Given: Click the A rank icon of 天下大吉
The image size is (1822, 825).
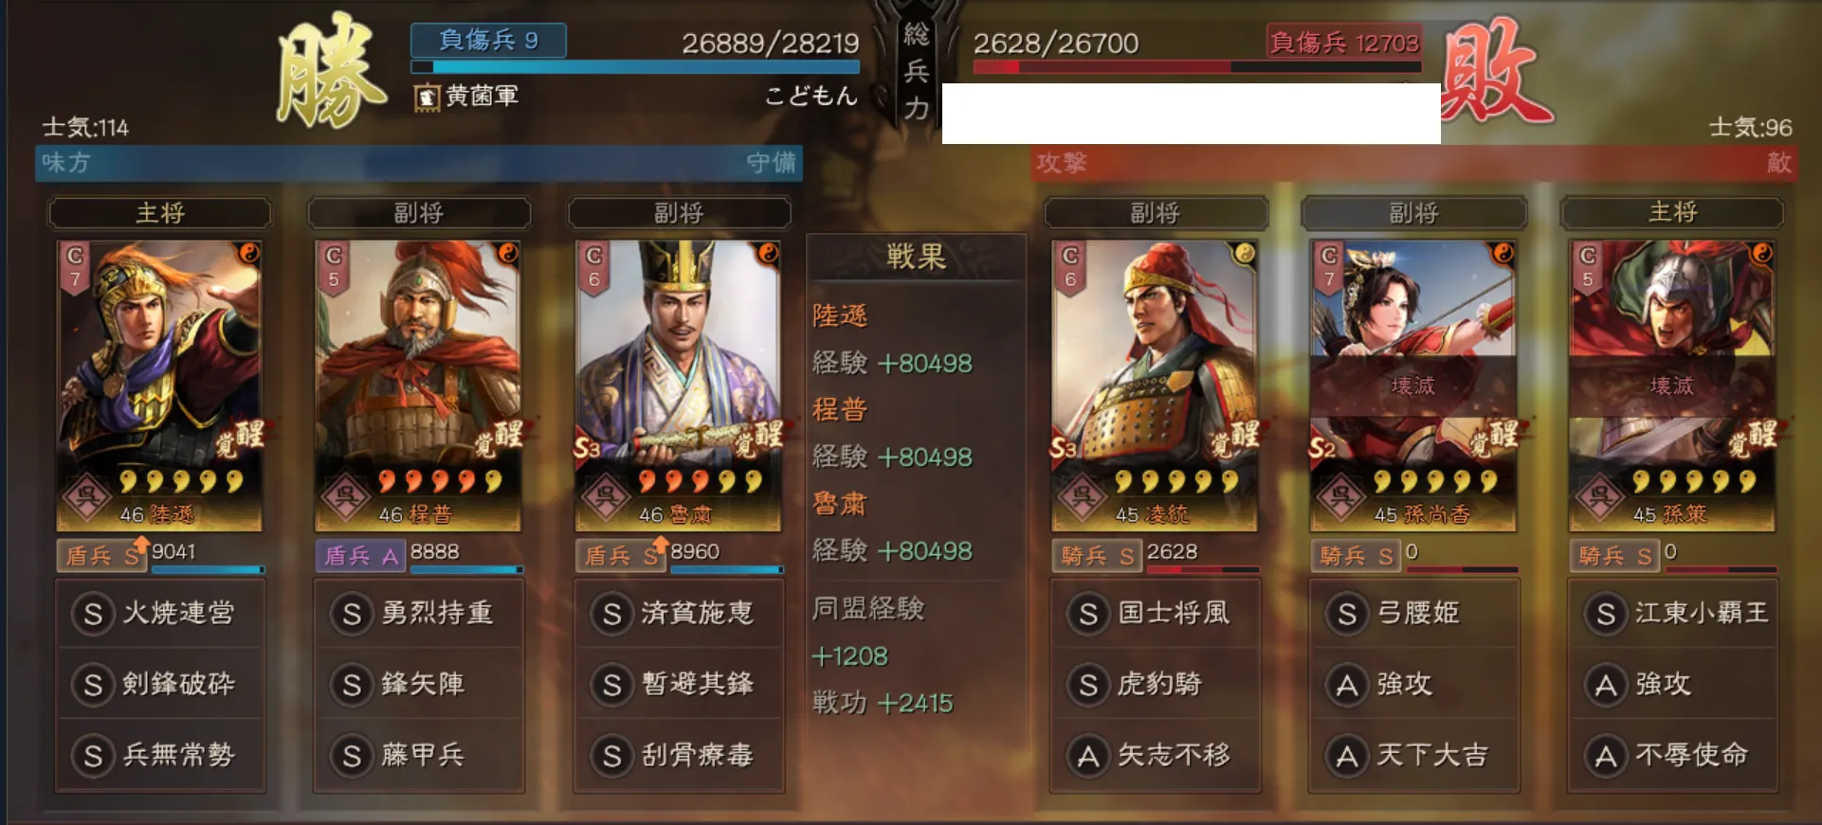Looking at the screenshot, I should [1346, 756].
